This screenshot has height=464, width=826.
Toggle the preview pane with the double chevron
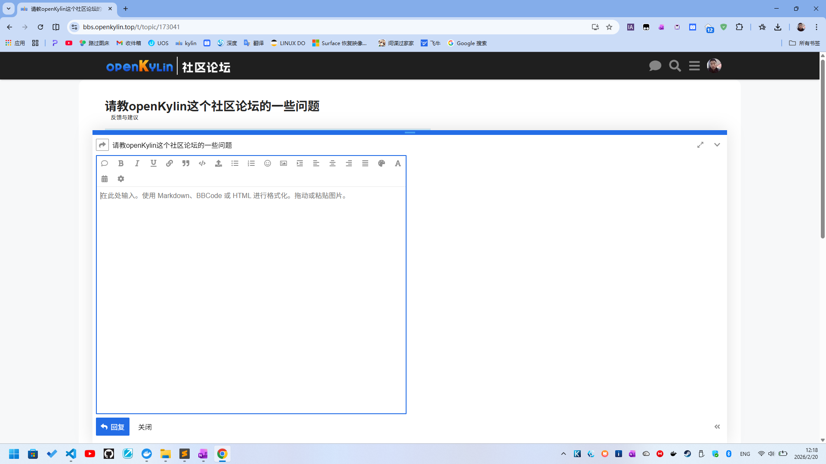coord(717,427)
